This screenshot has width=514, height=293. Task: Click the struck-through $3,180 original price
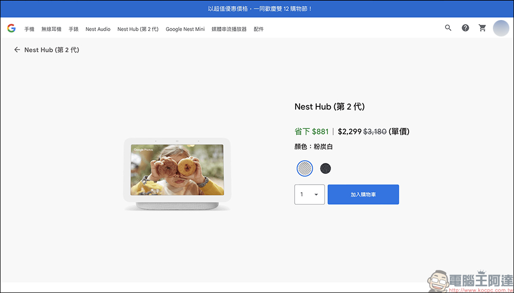(375, 132)
